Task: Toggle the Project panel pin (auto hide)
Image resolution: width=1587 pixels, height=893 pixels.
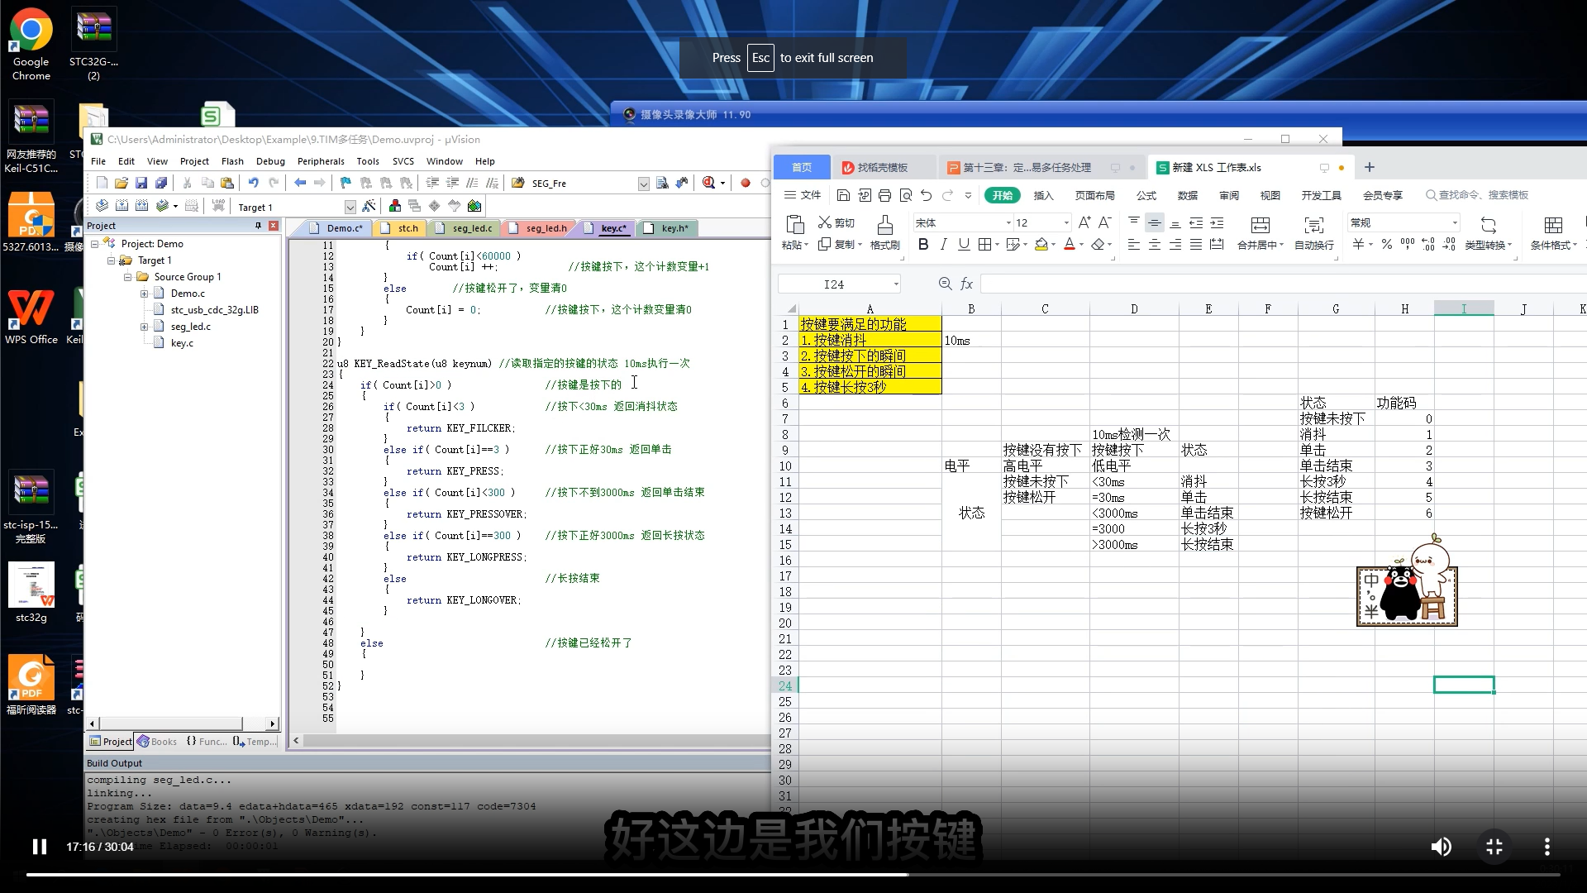Action: 259,226
